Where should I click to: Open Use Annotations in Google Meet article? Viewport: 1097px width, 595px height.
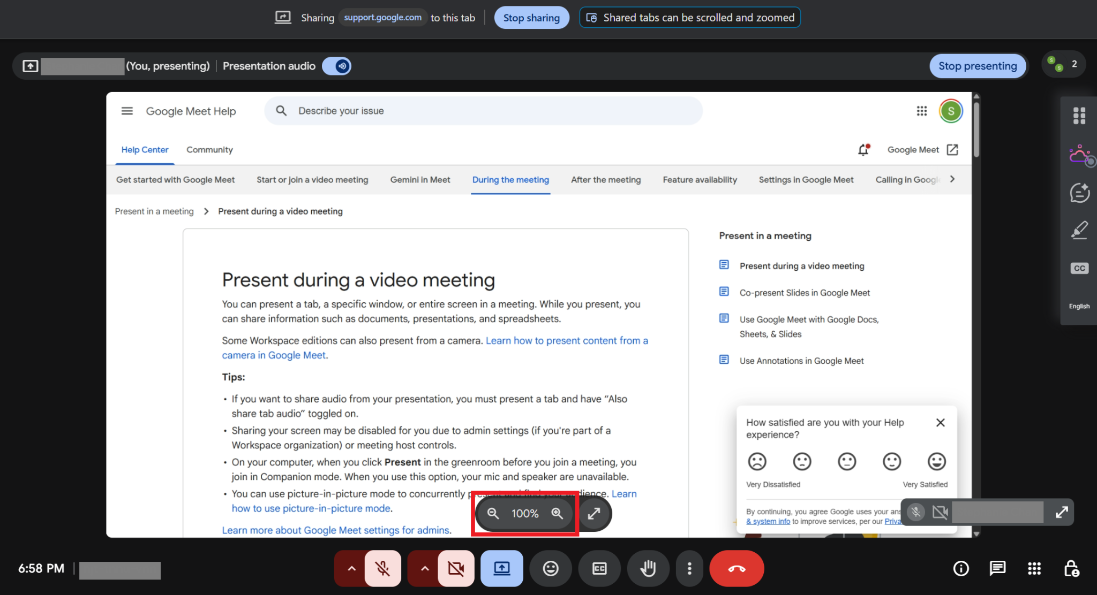[801, 361]
